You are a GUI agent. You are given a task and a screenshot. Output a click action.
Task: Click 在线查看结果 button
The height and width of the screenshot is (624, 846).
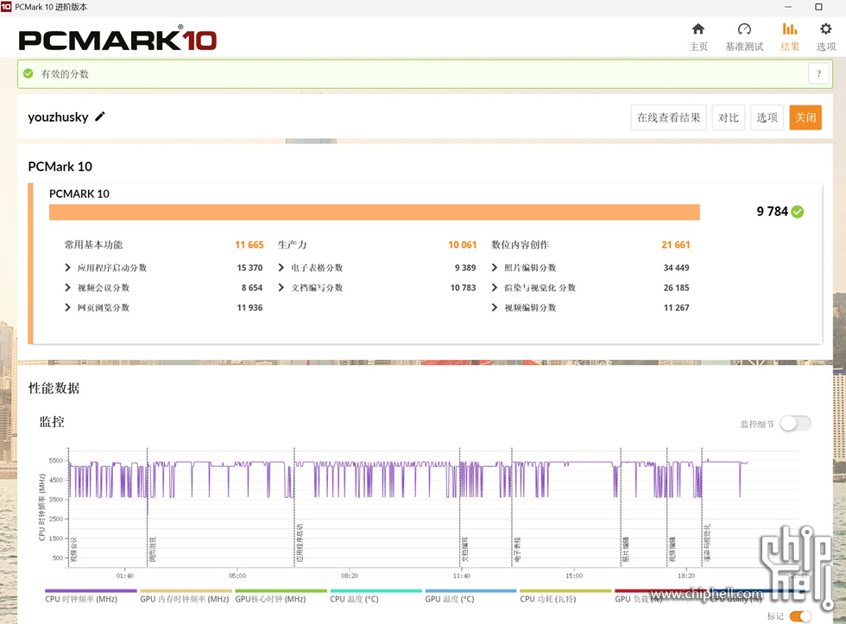(668, 117)
